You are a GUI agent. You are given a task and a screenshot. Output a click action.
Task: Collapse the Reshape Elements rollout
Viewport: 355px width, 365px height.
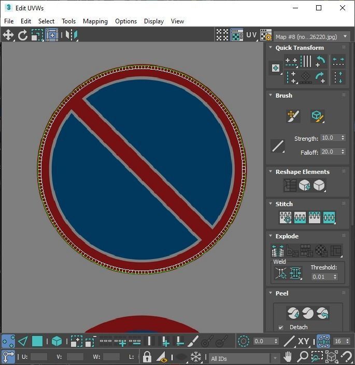click(271, 171)
